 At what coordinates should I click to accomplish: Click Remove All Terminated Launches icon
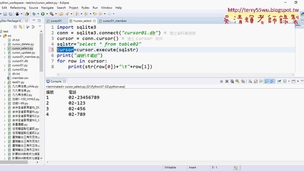(x=232, y=81)
